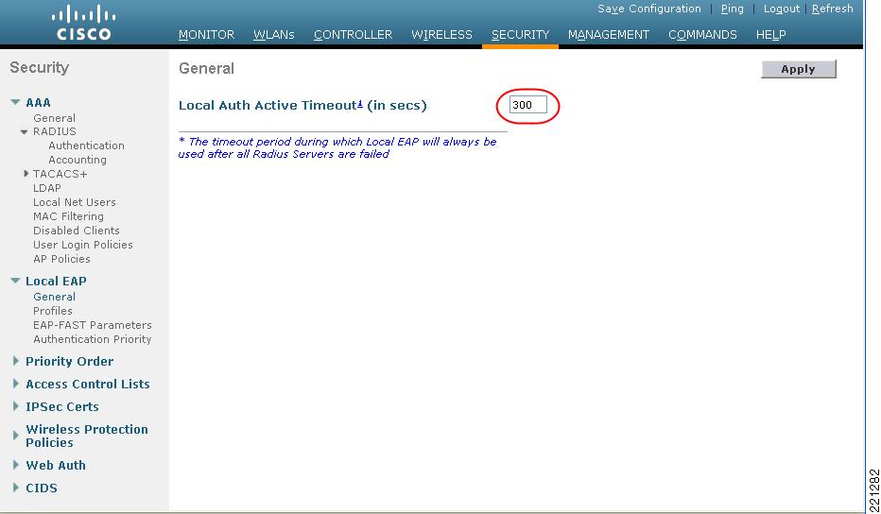
Task: Open the Priority Order section
Action: tap(70, 361)
